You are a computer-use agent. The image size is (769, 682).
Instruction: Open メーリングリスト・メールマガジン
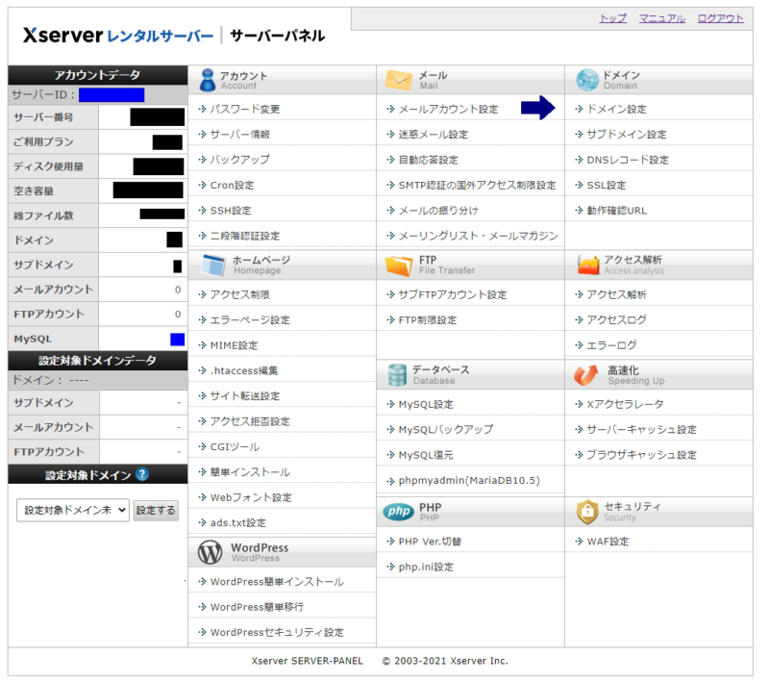click(478, 236)
